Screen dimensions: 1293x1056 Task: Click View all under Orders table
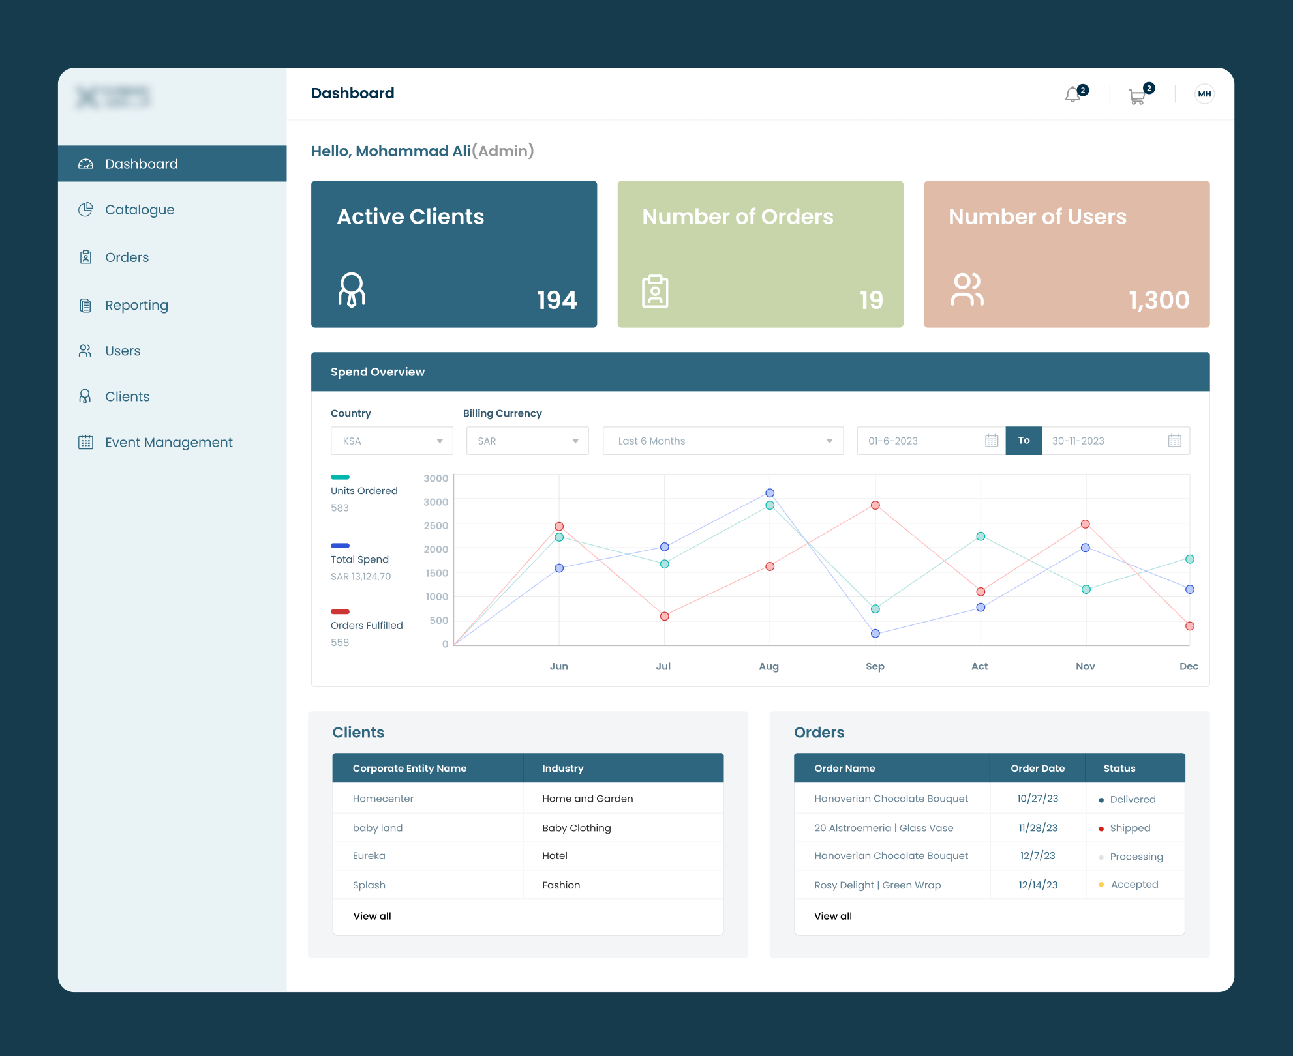tap(832, 916)
